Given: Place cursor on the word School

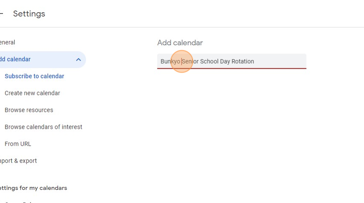Looking at the screenshot, I should [x=209, y=62].
